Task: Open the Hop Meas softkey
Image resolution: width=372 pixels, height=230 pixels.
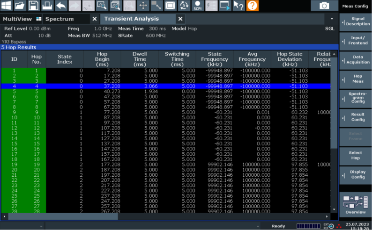Action: click(x=356, y=79)
